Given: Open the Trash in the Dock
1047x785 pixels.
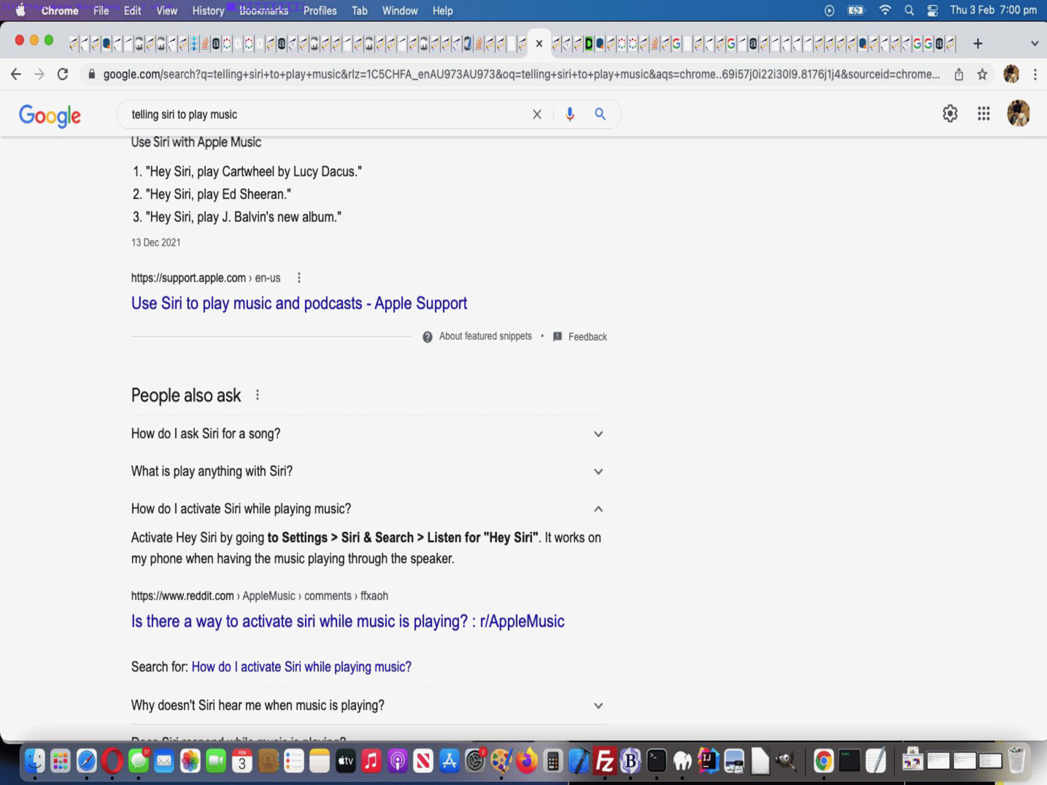Looking at the screenshot, I should [1016, 761].
